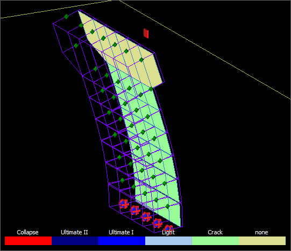Click the small red block marker above wall

click(x=146, y=33)
